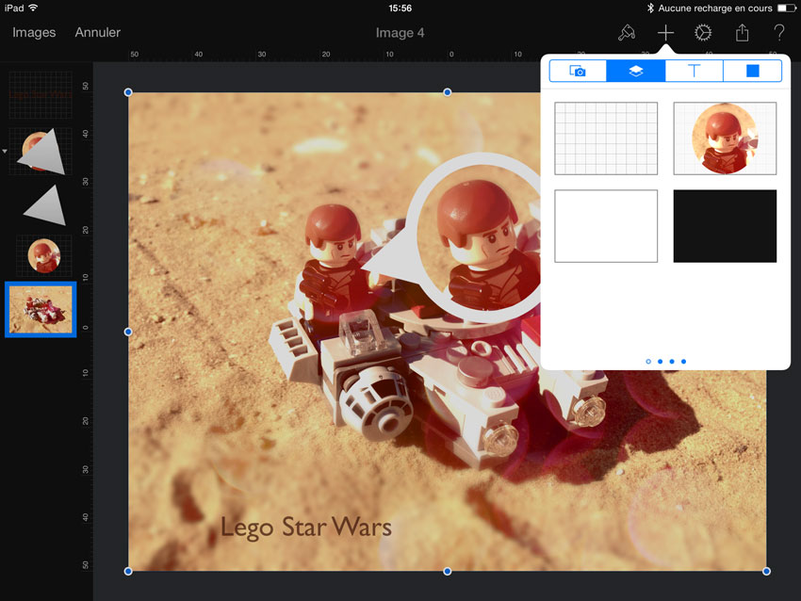801x601 pixels.
Task: Tap the Bluetooth status icon
Action: [x=650, y=8]
